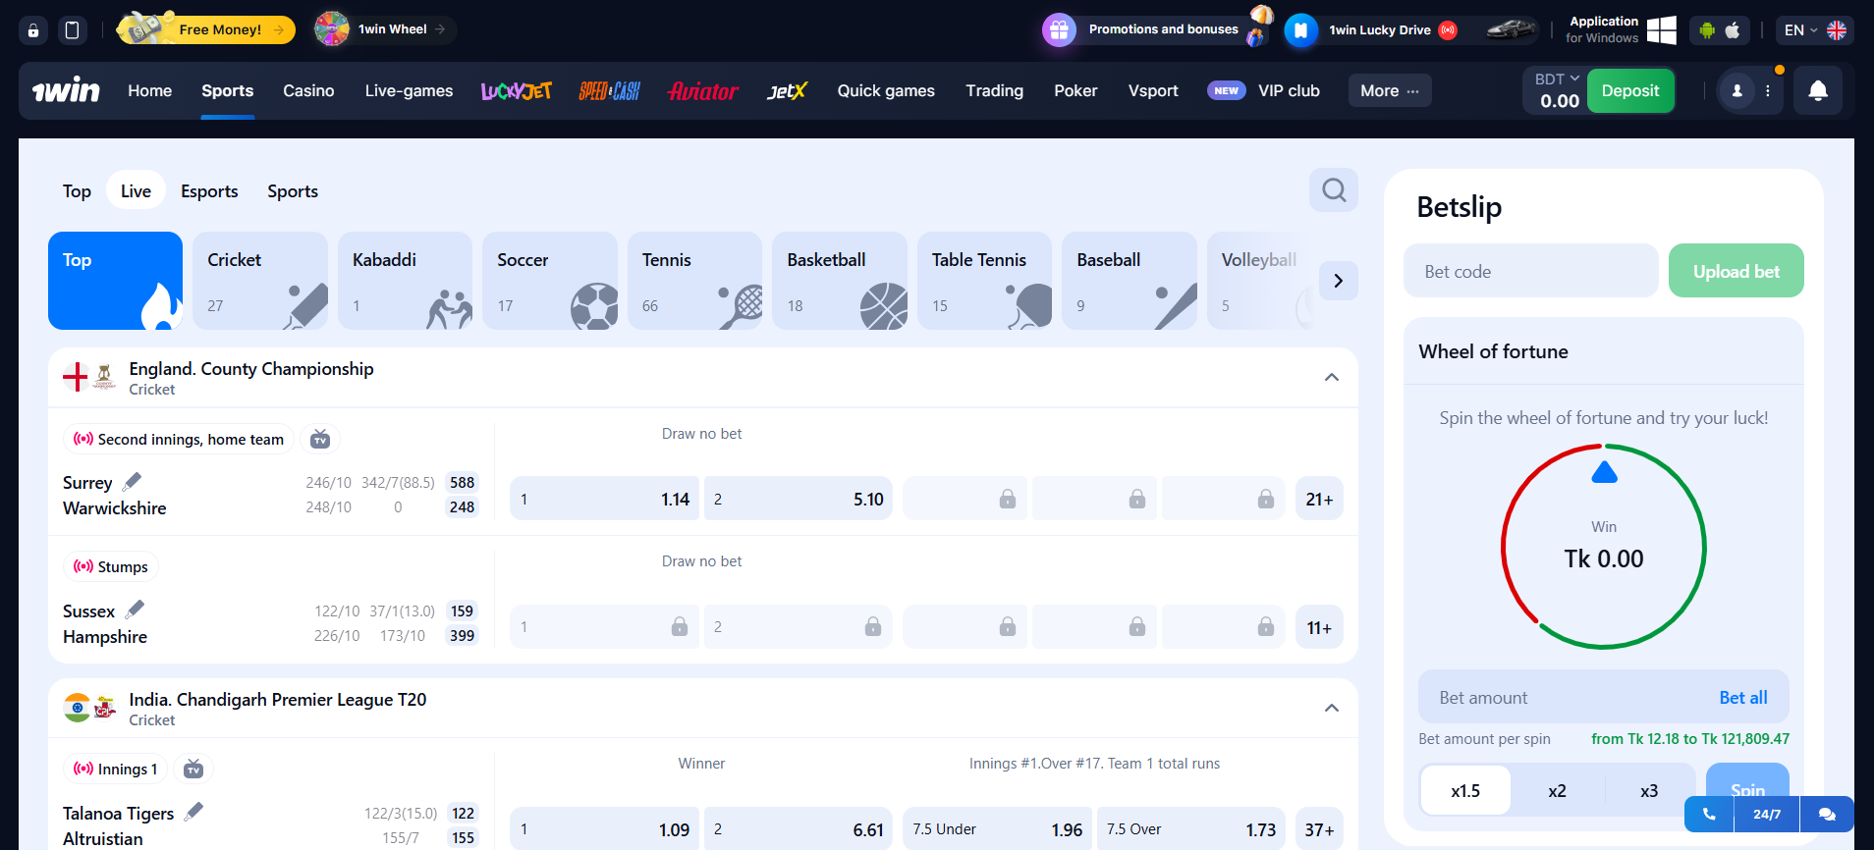Click the Bet all link
The image size is (1874, 850).
pyautogui.click(x=1742, y=697)
